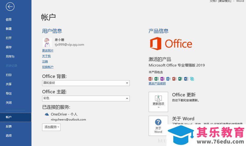Click the 关于我 link
The image size is (246, 146).
(x=46, y=56)
